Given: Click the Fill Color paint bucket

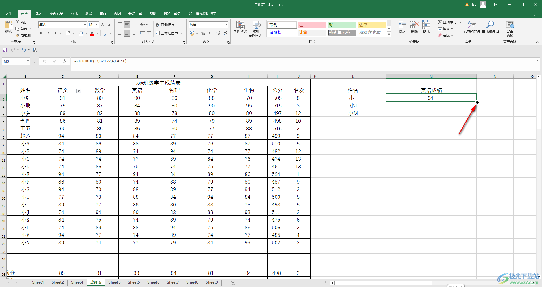Looking at the screenshot, I should click(81, 33).
